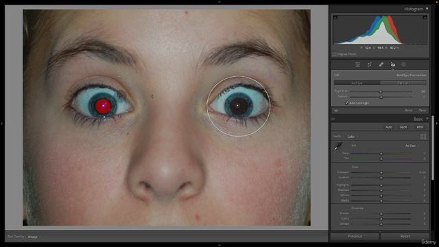Image resolution: width=439 pixels, height=247 pixels.
Task: Click the Temp slider handle
Action: (x=381, y=154)
